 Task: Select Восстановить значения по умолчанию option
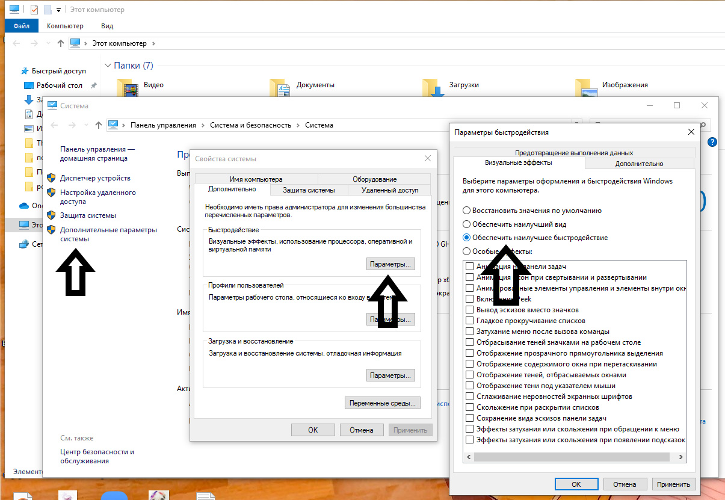pyautogui.click(x=467, y=211)
